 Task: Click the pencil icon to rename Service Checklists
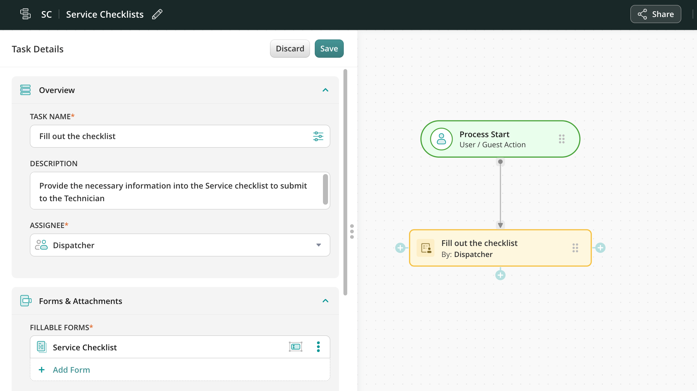[x=157, y=14]
